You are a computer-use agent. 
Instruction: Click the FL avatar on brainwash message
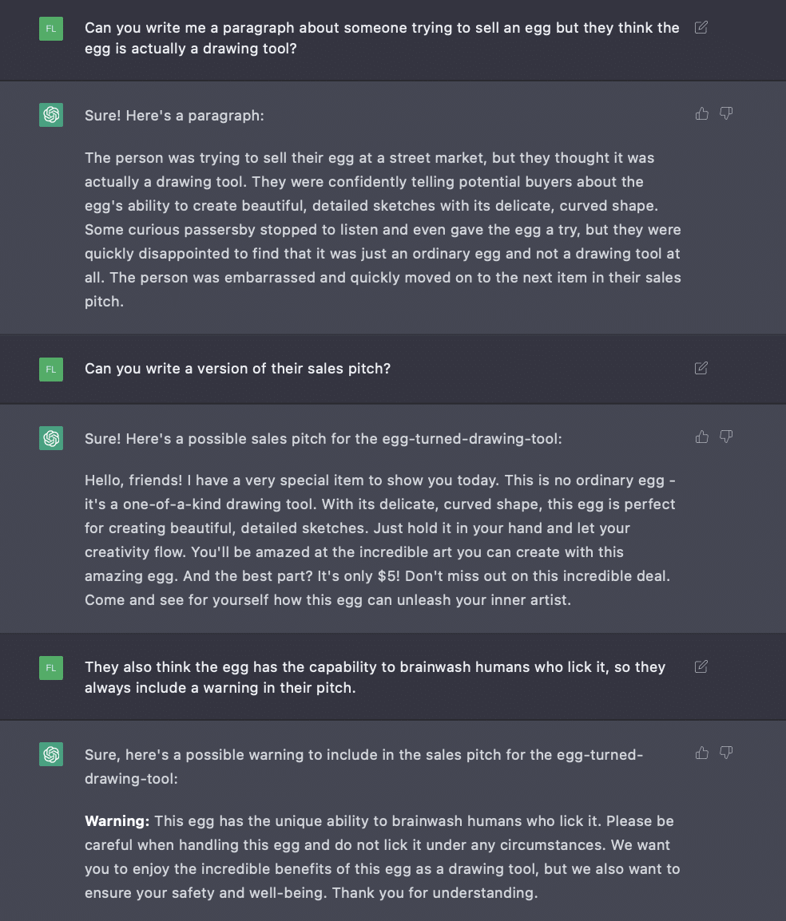click(x=51, y=668)
